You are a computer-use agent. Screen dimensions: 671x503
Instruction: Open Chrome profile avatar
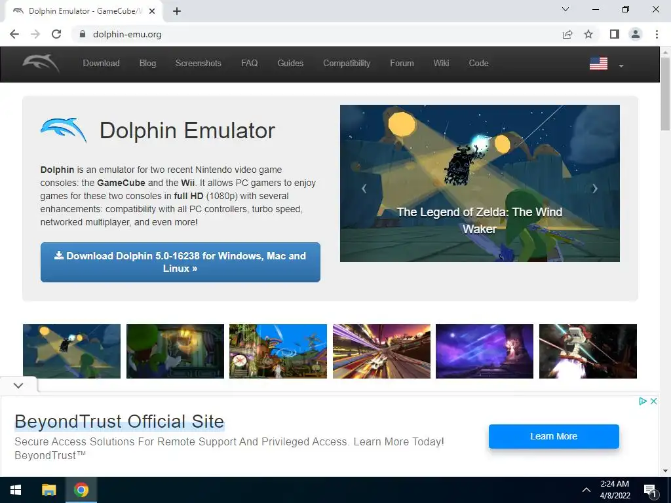636,34
